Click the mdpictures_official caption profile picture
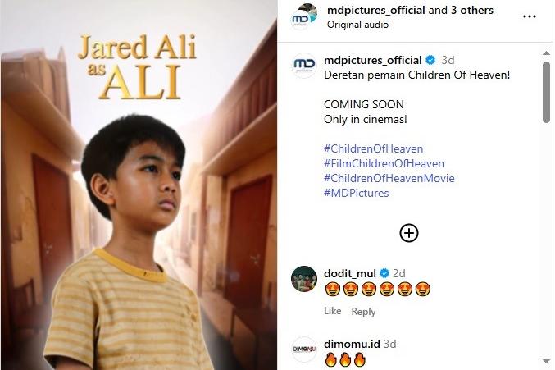Viewport: 555px width, 370px height. tap(305, 66)
